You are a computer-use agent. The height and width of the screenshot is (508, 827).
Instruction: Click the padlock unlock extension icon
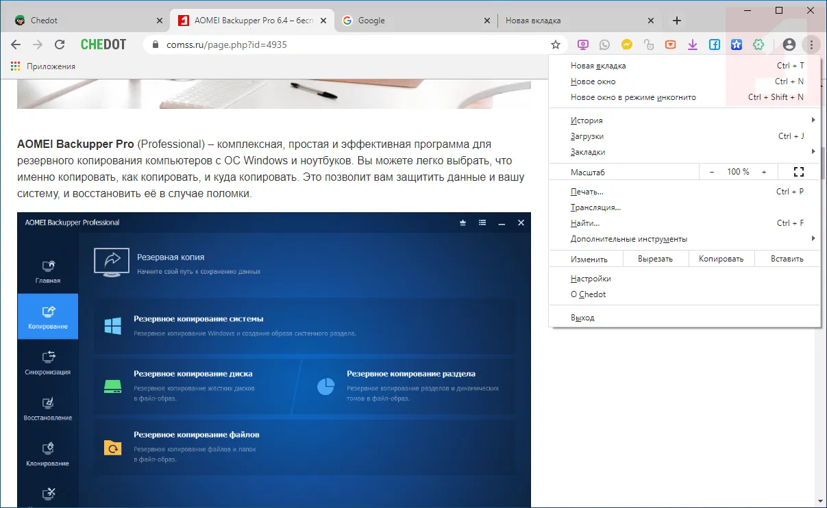click(x=648, y=45)
